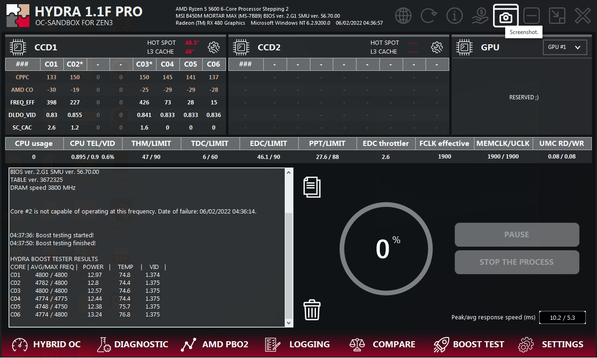Open the GPU #1 dropdown
This screenshot has width=597, height=358.
coord(565,47)
